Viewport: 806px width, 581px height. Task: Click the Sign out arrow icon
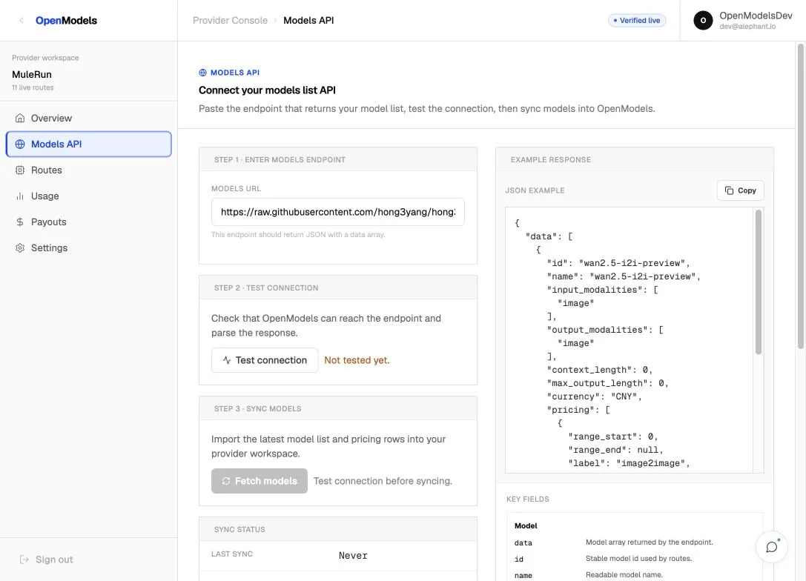(x=24, y=560)
